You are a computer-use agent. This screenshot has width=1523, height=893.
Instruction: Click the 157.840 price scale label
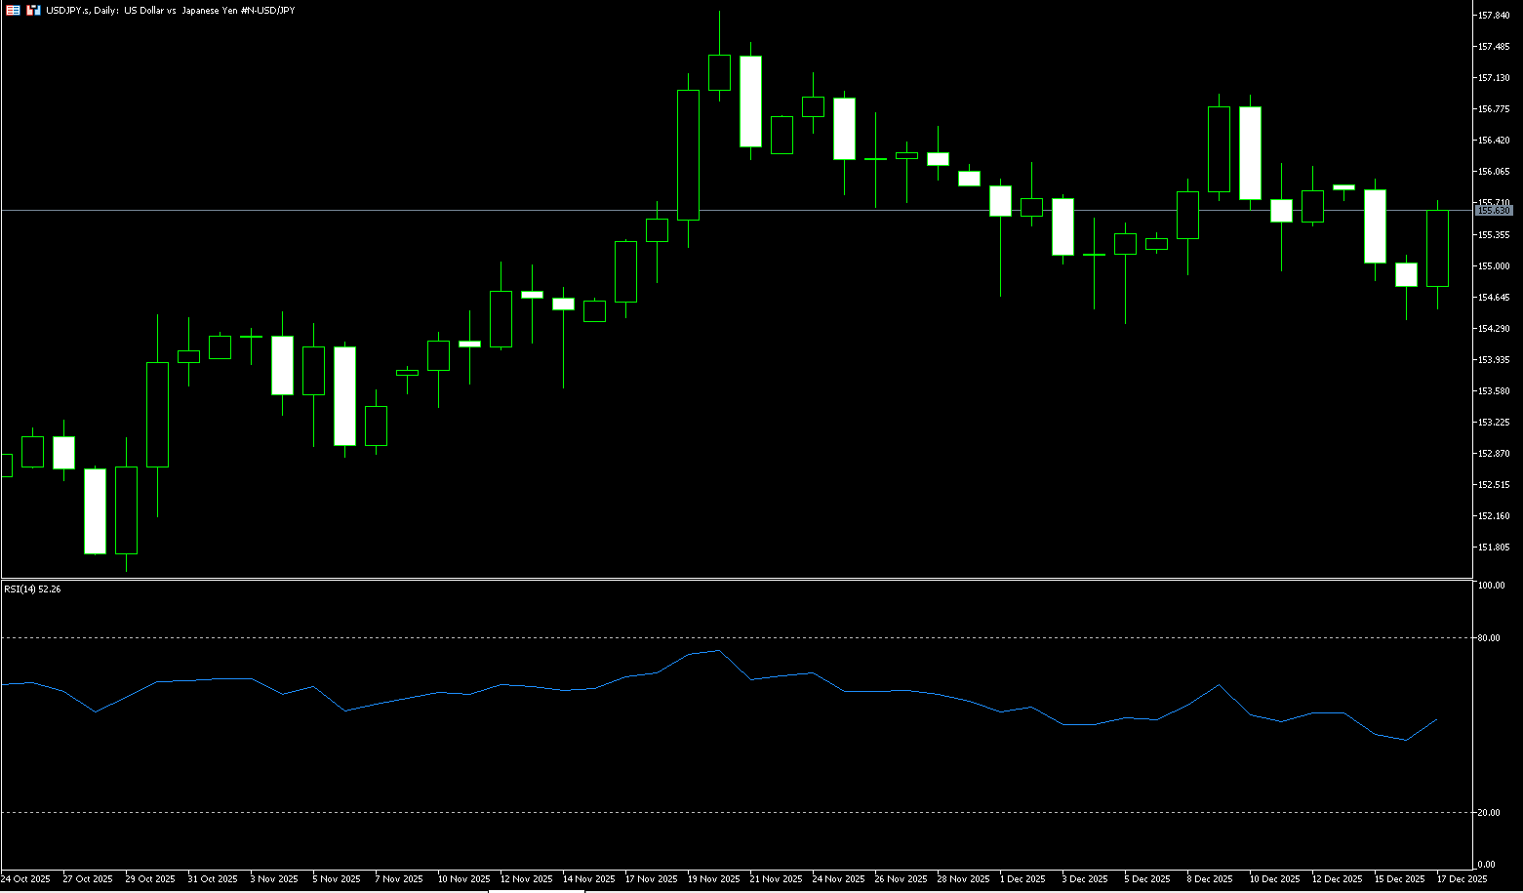click(1494, 16)
